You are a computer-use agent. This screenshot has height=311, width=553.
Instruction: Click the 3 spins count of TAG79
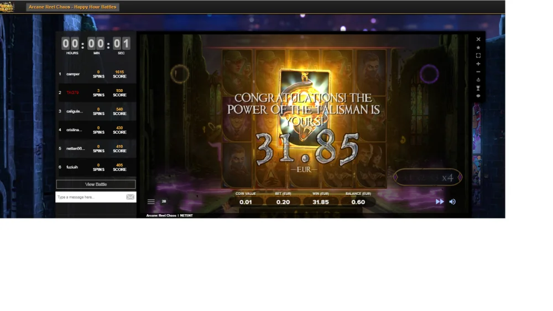pyautogui.click(x=98, y=91)
